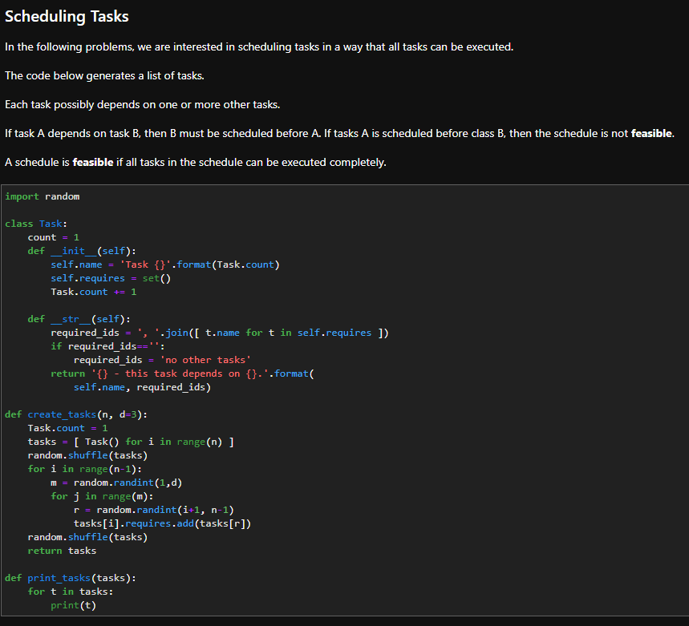Click the line 'Each task possibly depends on one or more other tasks.'
This screenshot has height=626, width=689.
(x=142, y=104)
